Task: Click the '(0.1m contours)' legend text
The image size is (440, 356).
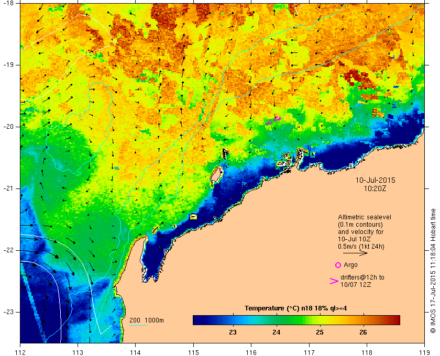Action: pyautogui.click(x=360, y=225)
